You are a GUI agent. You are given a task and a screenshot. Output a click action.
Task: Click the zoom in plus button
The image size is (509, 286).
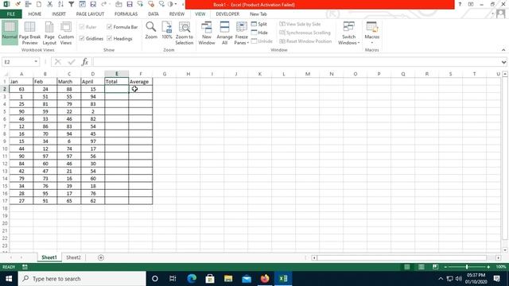pyautogui.click(x=488, y=267)
